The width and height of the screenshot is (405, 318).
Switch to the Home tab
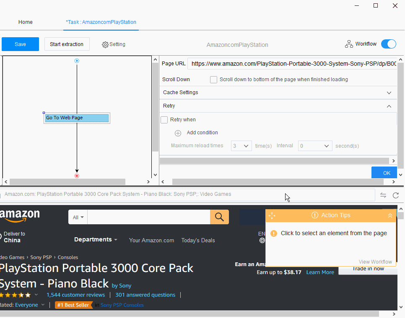pyautogui.click(x=25, y=22)
